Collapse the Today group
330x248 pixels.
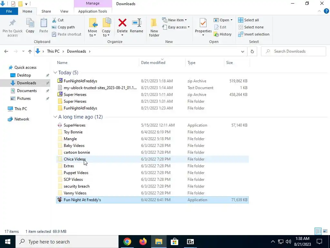pyautogui.click(x=55, y=73)
